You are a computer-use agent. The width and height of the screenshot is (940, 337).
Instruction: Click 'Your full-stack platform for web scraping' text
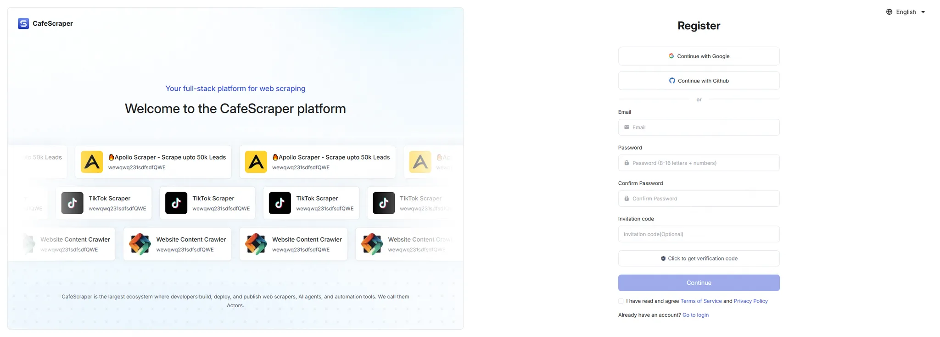[x=235, y=88]
